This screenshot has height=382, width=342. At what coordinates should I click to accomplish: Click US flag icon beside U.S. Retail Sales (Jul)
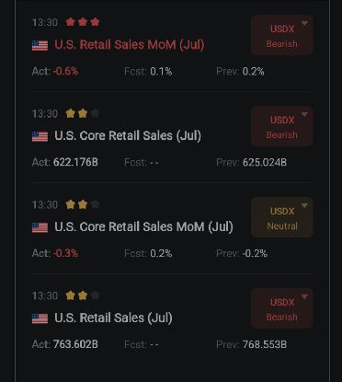40,318
